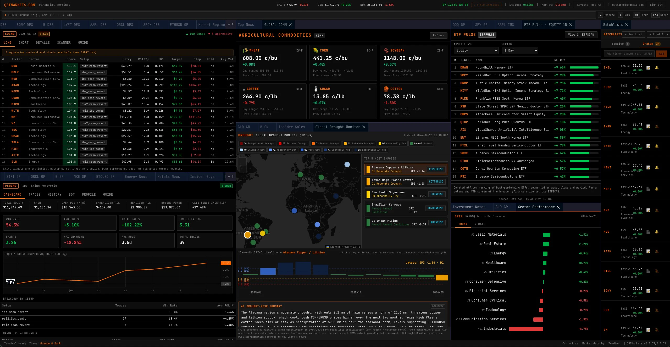
Task: Open the note icon for MSFT
Action: (x=648, y=189)
